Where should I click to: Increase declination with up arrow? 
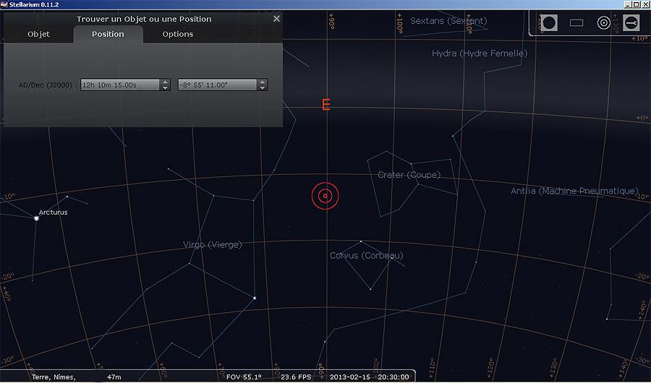coord(263,82)
